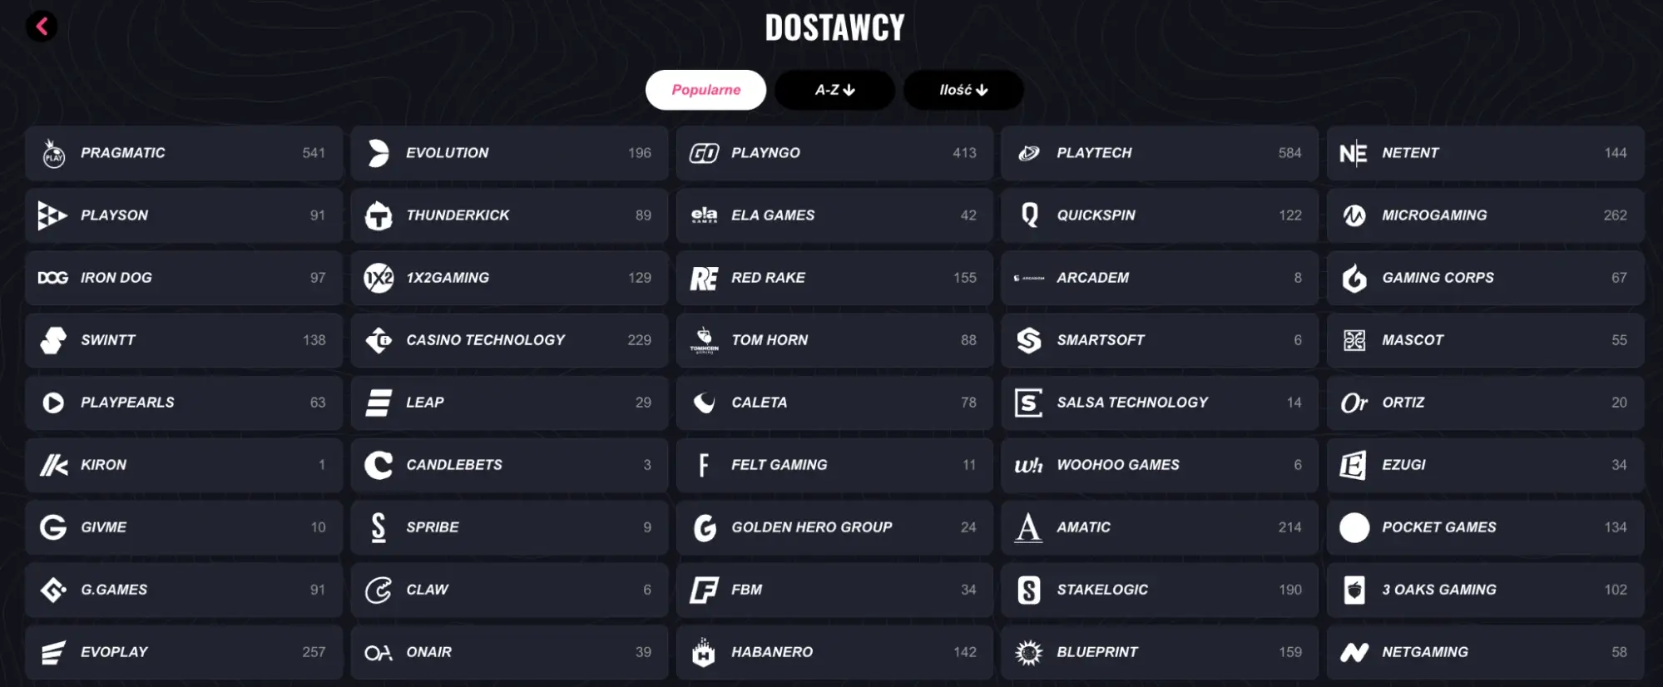
Task: Open the Playtech provider games
Action: pyautogui.click(x=1160, y=154)
